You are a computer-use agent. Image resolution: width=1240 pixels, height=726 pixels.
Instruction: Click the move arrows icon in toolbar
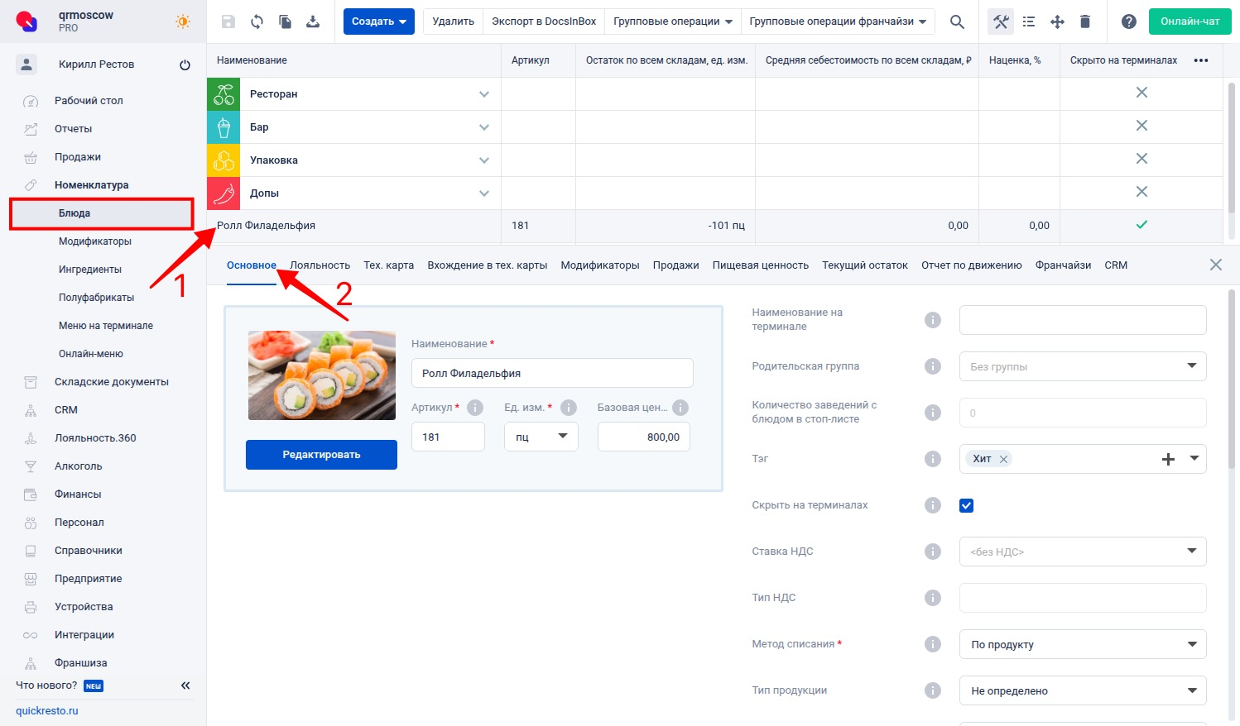tap(1057, 21)
